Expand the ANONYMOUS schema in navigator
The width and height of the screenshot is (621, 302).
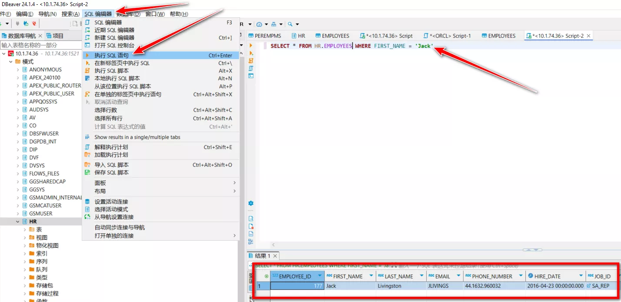coord(18,70)
